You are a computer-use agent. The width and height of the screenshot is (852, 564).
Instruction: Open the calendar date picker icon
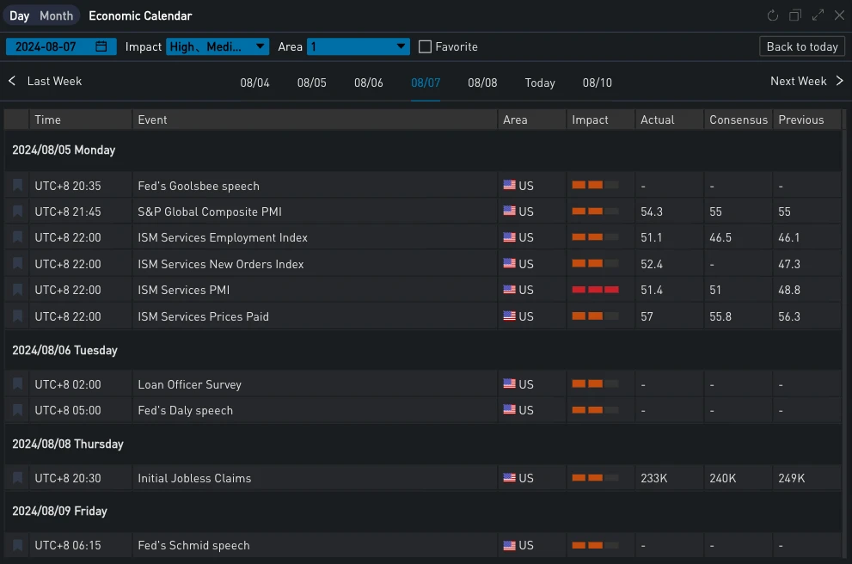101,46
